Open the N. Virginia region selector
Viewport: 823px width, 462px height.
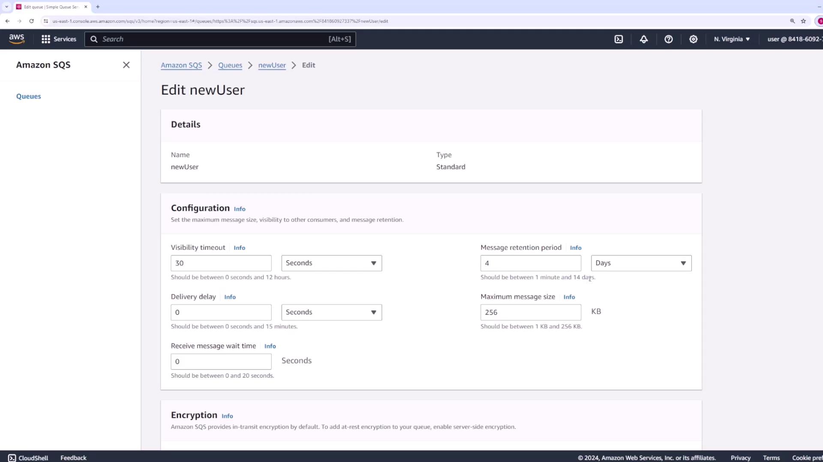732,39
